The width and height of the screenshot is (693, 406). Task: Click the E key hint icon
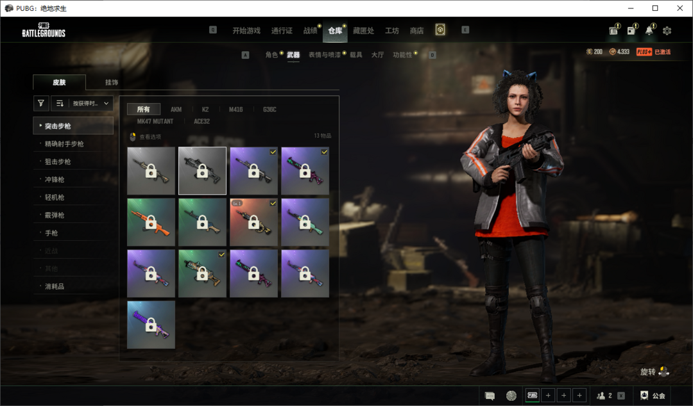[465, 30]
